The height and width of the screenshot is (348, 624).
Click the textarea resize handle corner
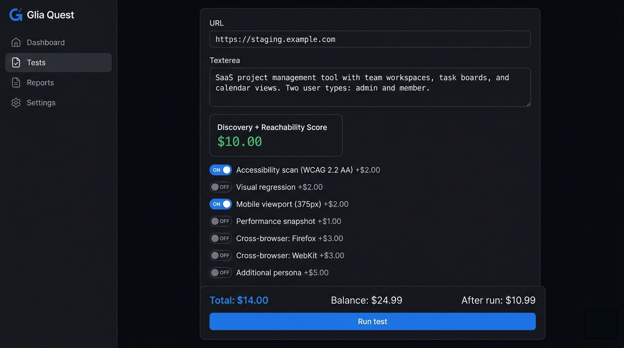(527, 104)
